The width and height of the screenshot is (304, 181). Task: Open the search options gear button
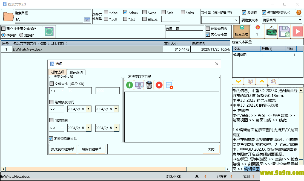coord(241,31)
